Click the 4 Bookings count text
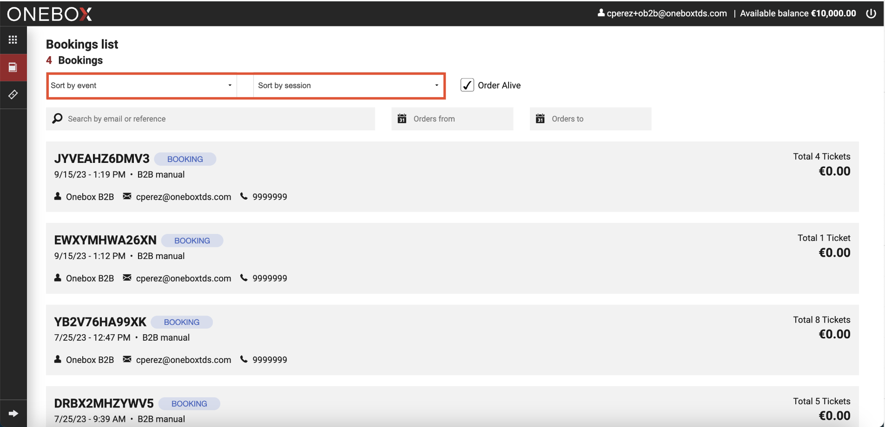 74,60
